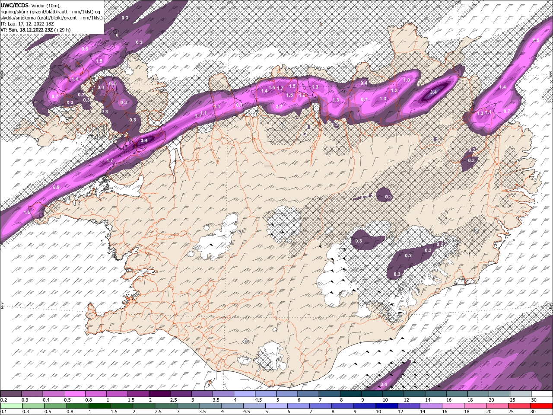Pick the upper legend swatch between 8 and 9
Image resolution: width=553 pixels, height=415 pixels.
tap(351, 394)
